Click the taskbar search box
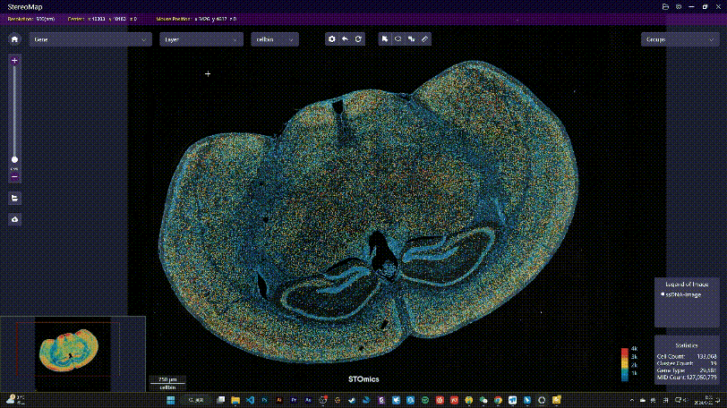This screenshot has width=727, height=408. [x=197, y=400]
